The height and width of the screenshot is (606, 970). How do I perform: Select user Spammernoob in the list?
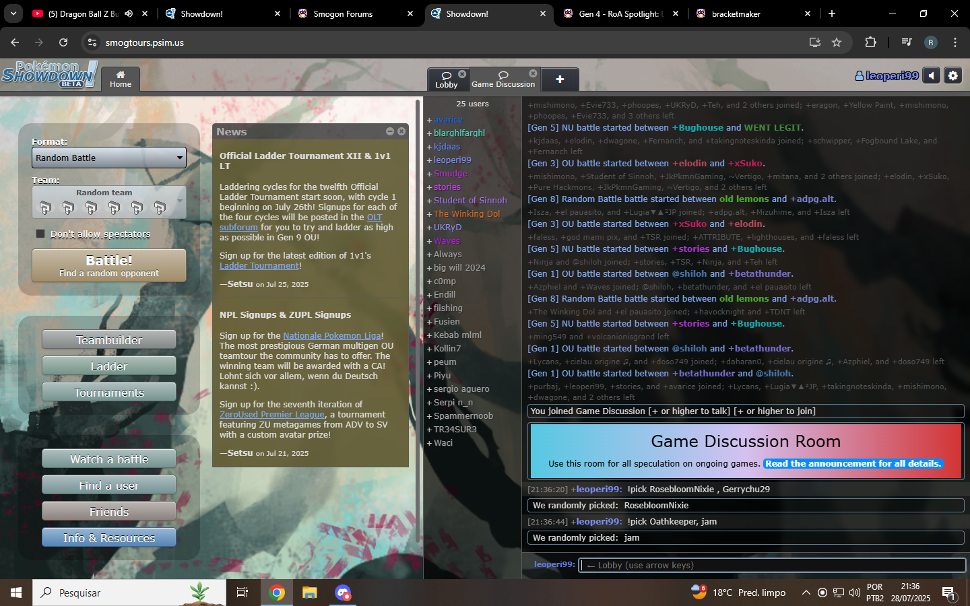pyautogui.click(x=463, y=416)
